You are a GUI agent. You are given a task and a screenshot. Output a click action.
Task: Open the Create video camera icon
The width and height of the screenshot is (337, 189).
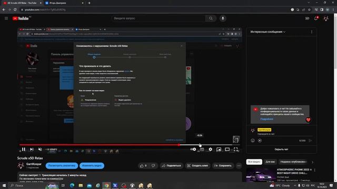tap(307, 18)
